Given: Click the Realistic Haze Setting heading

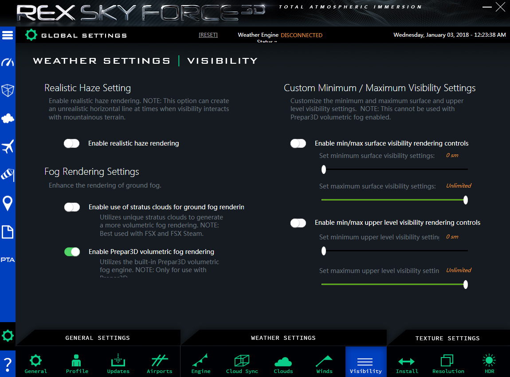Looking at the screenshot, I should [87, 88].
